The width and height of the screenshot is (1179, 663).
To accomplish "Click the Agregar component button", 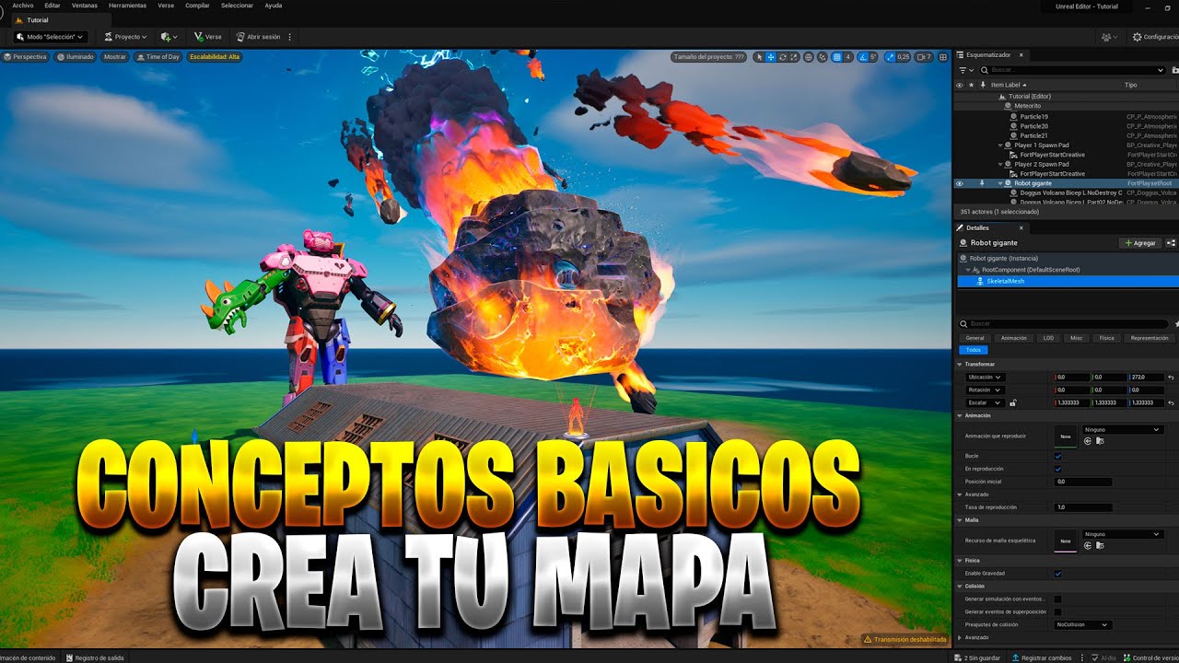I will click(1139, 243).
